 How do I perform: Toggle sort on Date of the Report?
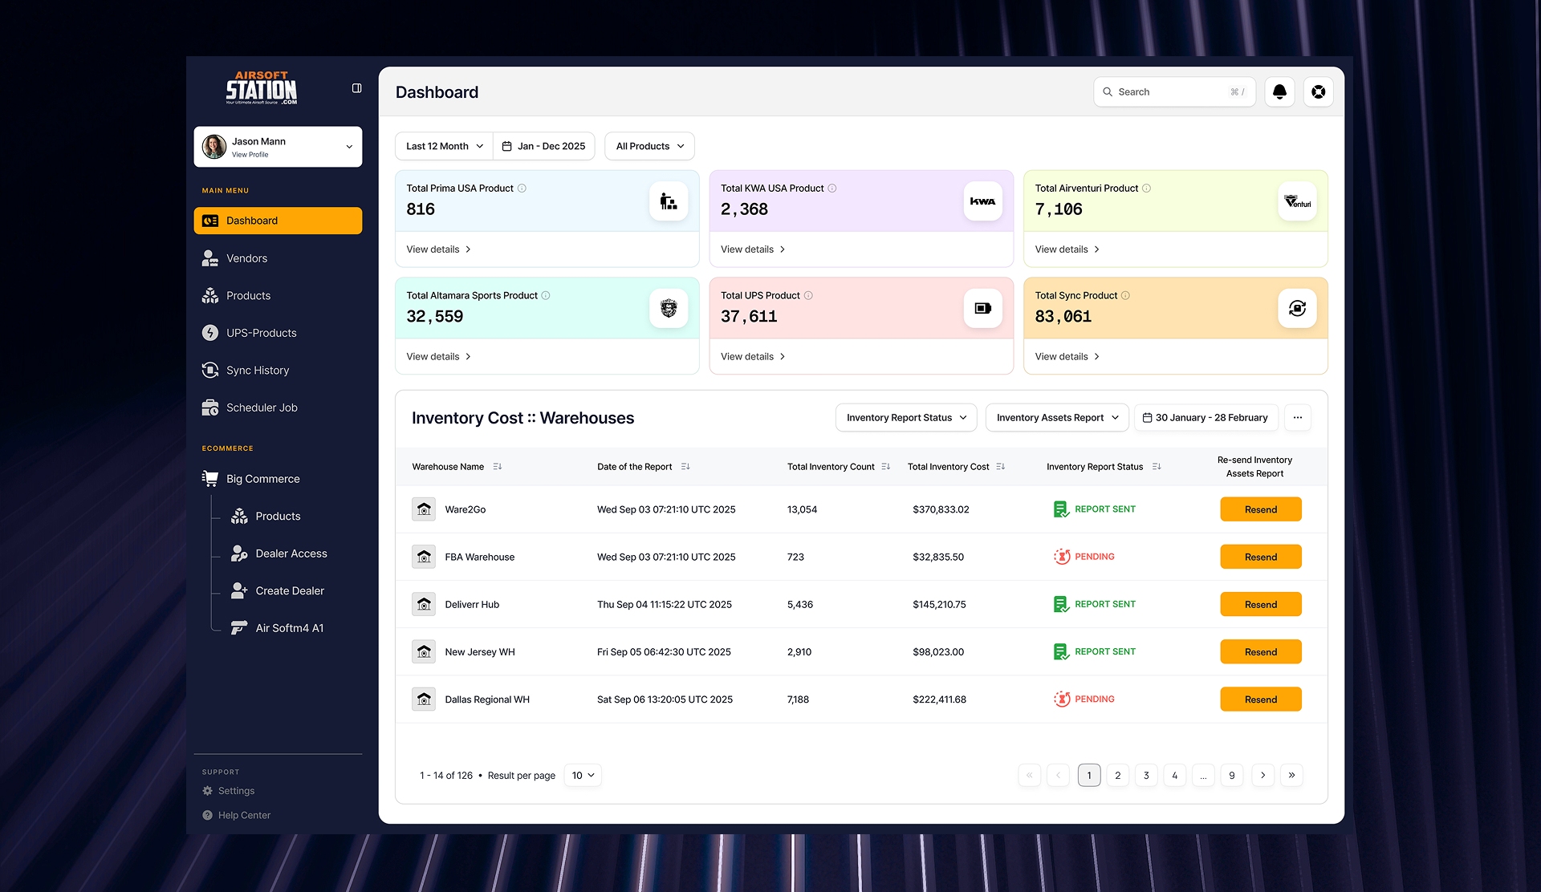tap(685, 467)
